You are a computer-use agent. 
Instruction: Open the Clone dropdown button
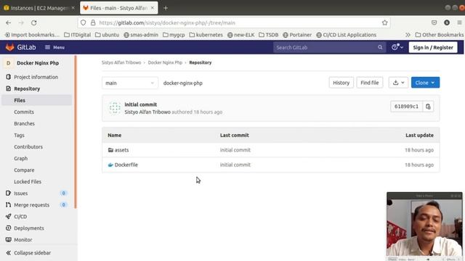pos(425,83)
